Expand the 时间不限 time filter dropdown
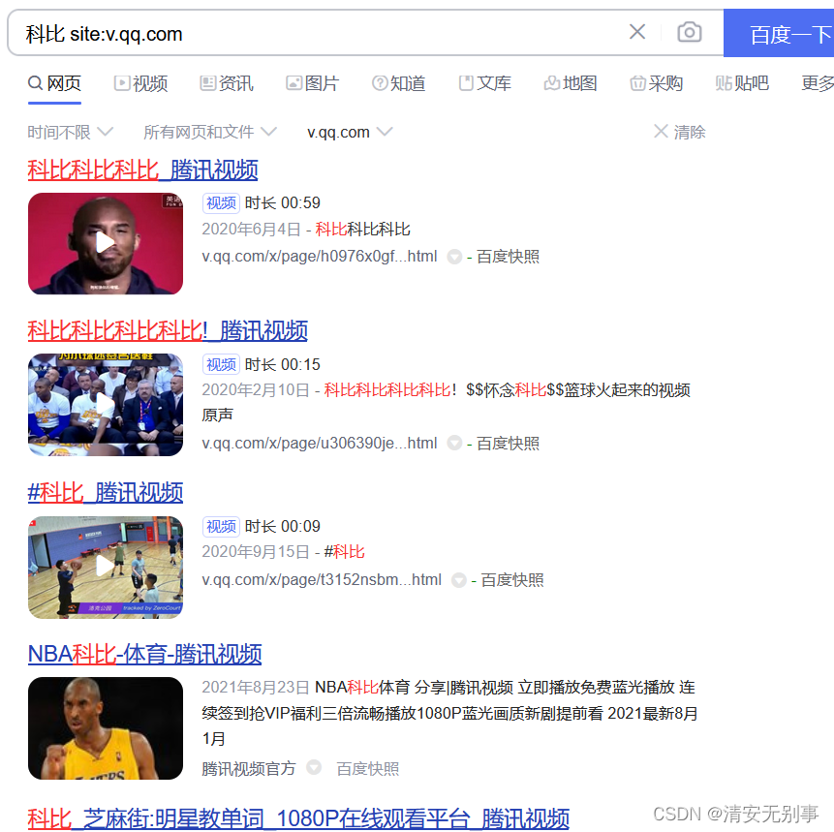Image resolution: width=834 pixels, height=832 pixels. pyautogui.click(x=70, y=132)
